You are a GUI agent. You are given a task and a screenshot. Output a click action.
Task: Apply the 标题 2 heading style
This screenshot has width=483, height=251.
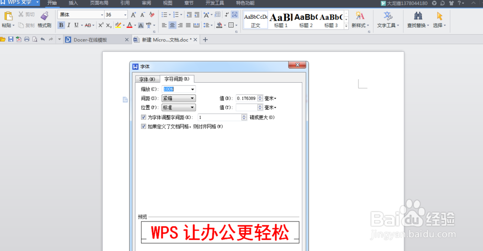pos(306,20)
